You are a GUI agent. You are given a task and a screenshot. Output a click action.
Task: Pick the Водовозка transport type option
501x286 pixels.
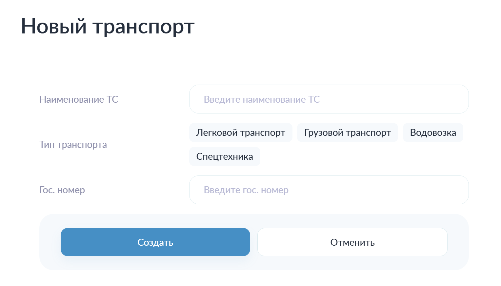(433, 133)
